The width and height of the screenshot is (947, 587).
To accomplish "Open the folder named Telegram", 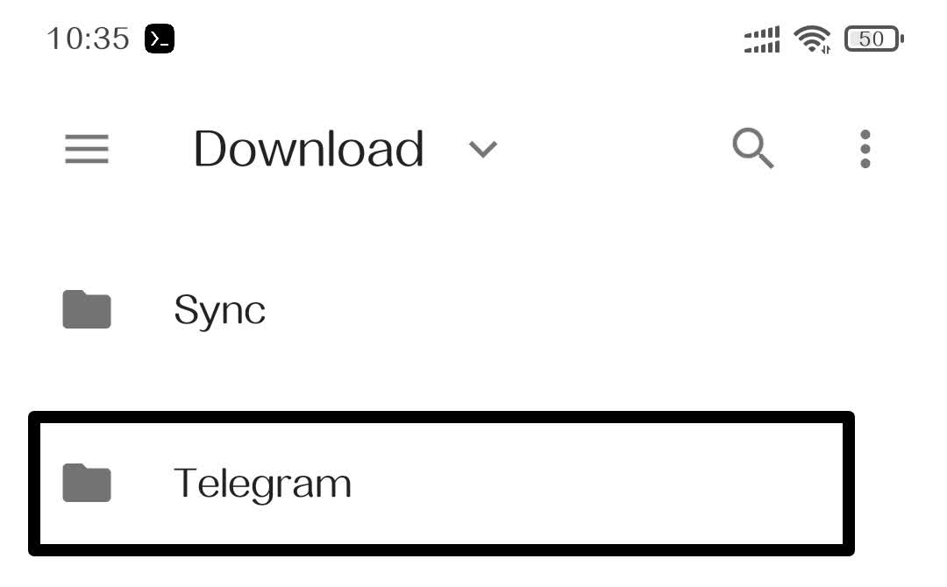I will coord(262,484).
